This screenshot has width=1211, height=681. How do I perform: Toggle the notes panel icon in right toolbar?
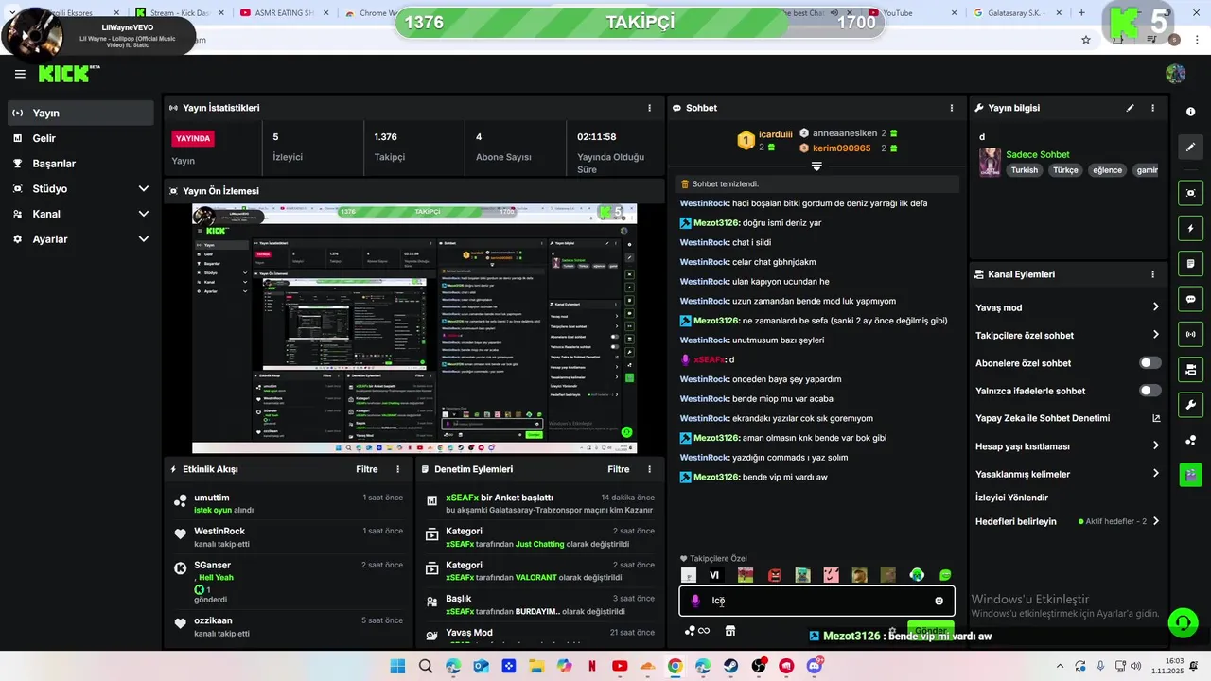(x=1190, y=263)
